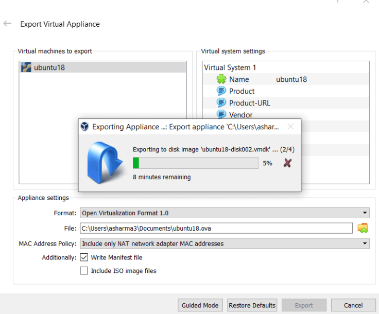
Task: Enable Include ISO image files checkbox
Action: coord(84,271)
